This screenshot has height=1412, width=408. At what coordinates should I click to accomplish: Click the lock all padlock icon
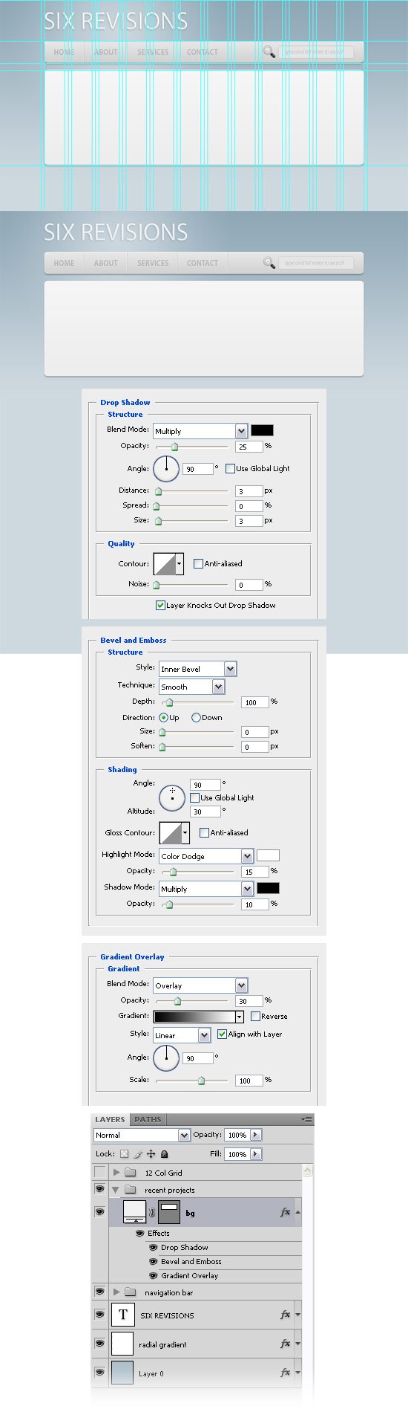164,1154
